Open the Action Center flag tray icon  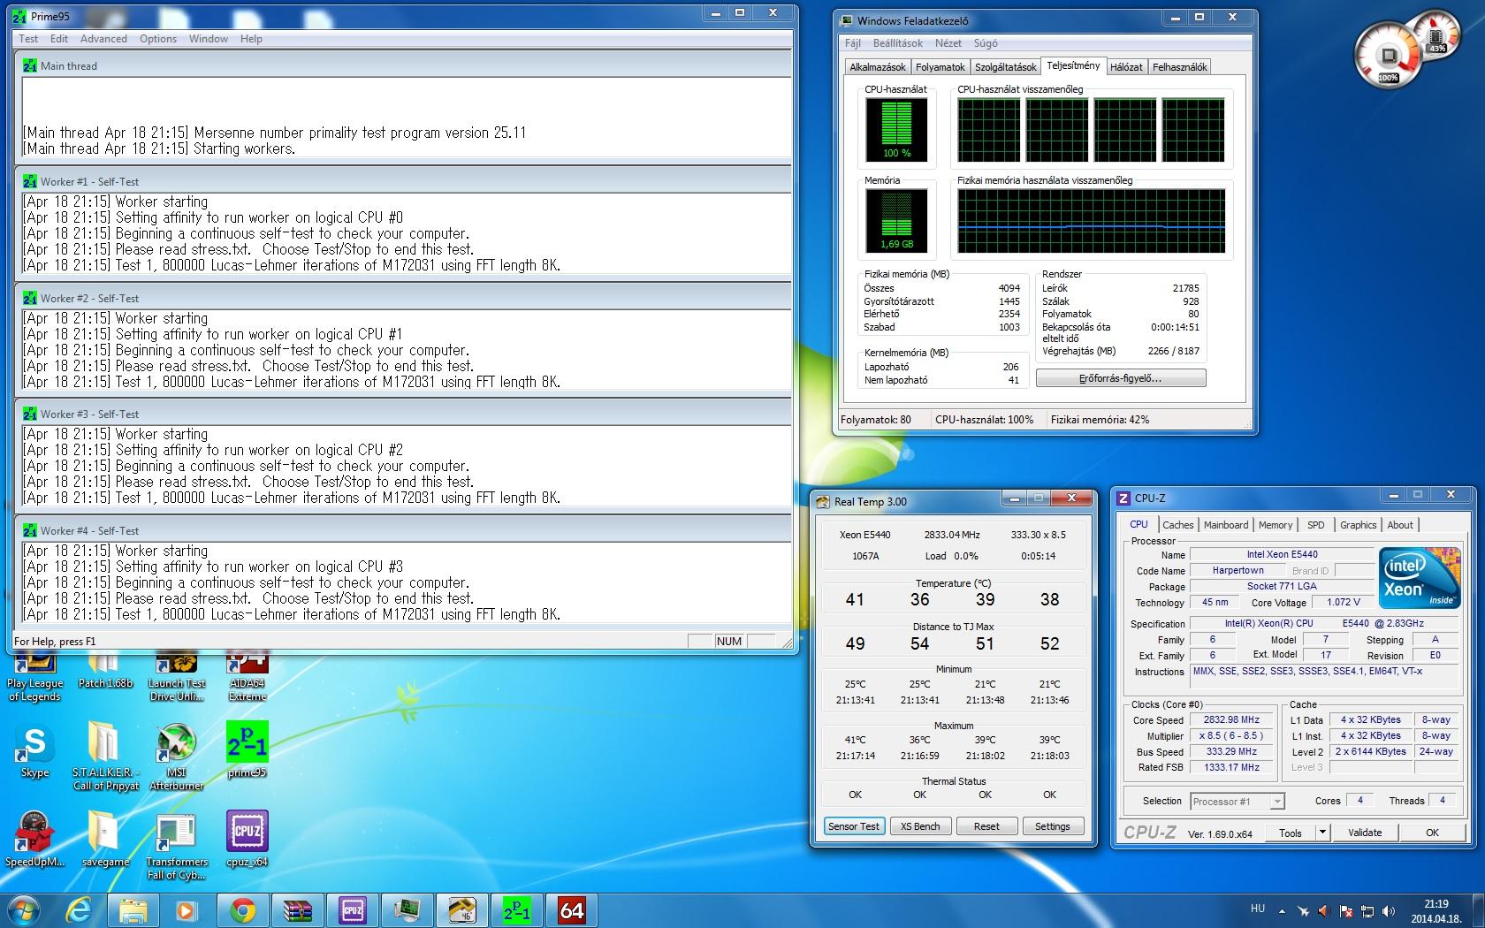(1346, 911)
